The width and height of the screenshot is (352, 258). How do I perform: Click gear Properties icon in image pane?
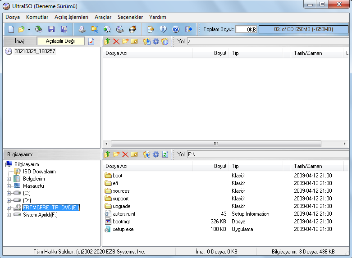point(156,41)
